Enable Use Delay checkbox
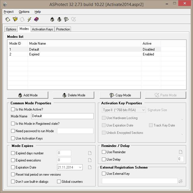The width and height of the screenshot is (193, 193). [x=104, y=159]
